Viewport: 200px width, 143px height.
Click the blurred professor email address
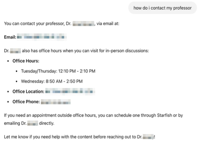(x=42, y=37)
